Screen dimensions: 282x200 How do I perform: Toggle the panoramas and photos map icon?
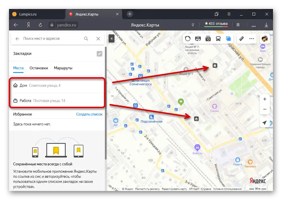point(198,39)
